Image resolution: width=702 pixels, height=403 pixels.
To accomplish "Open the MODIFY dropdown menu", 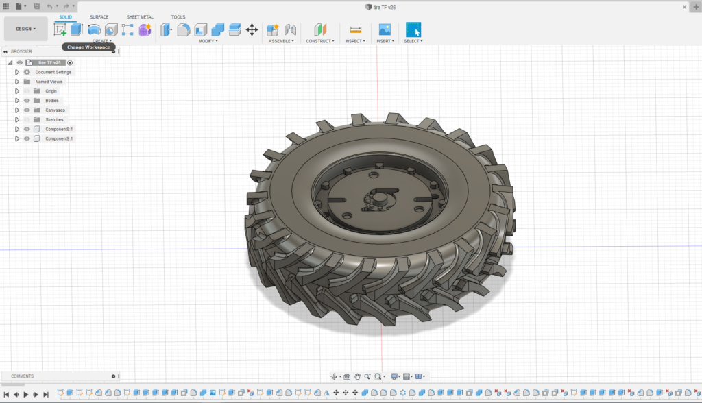I will click(208, 41).
